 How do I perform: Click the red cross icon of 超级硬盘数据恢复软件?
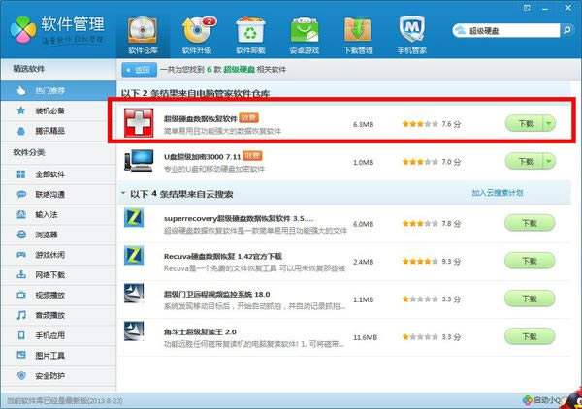(139, 122)
